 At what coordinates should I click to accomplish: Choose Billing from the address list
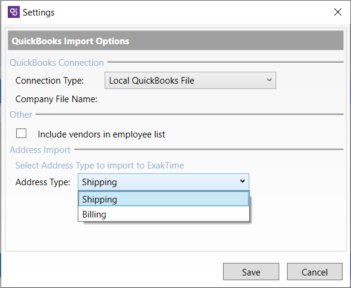pos(163,215)
